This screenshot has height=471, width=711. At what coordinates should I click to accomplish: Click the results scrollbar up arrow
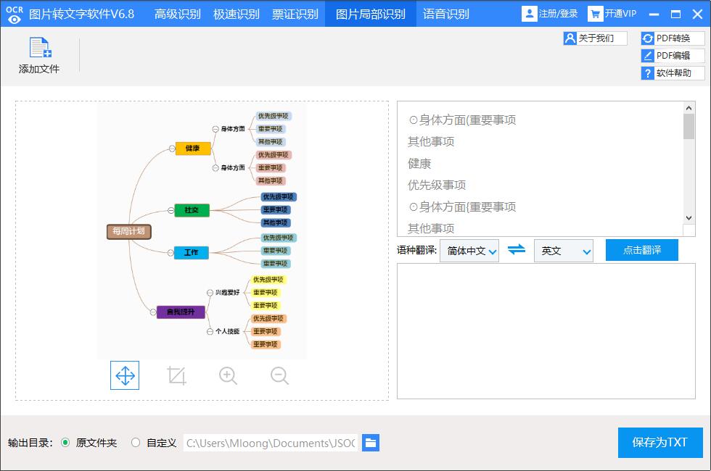[689, 108]
